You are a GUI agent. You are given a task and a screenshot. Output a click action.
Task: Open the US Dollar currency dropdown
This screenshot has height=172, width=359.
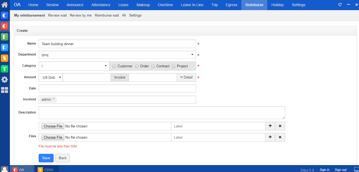pos(51,77)
